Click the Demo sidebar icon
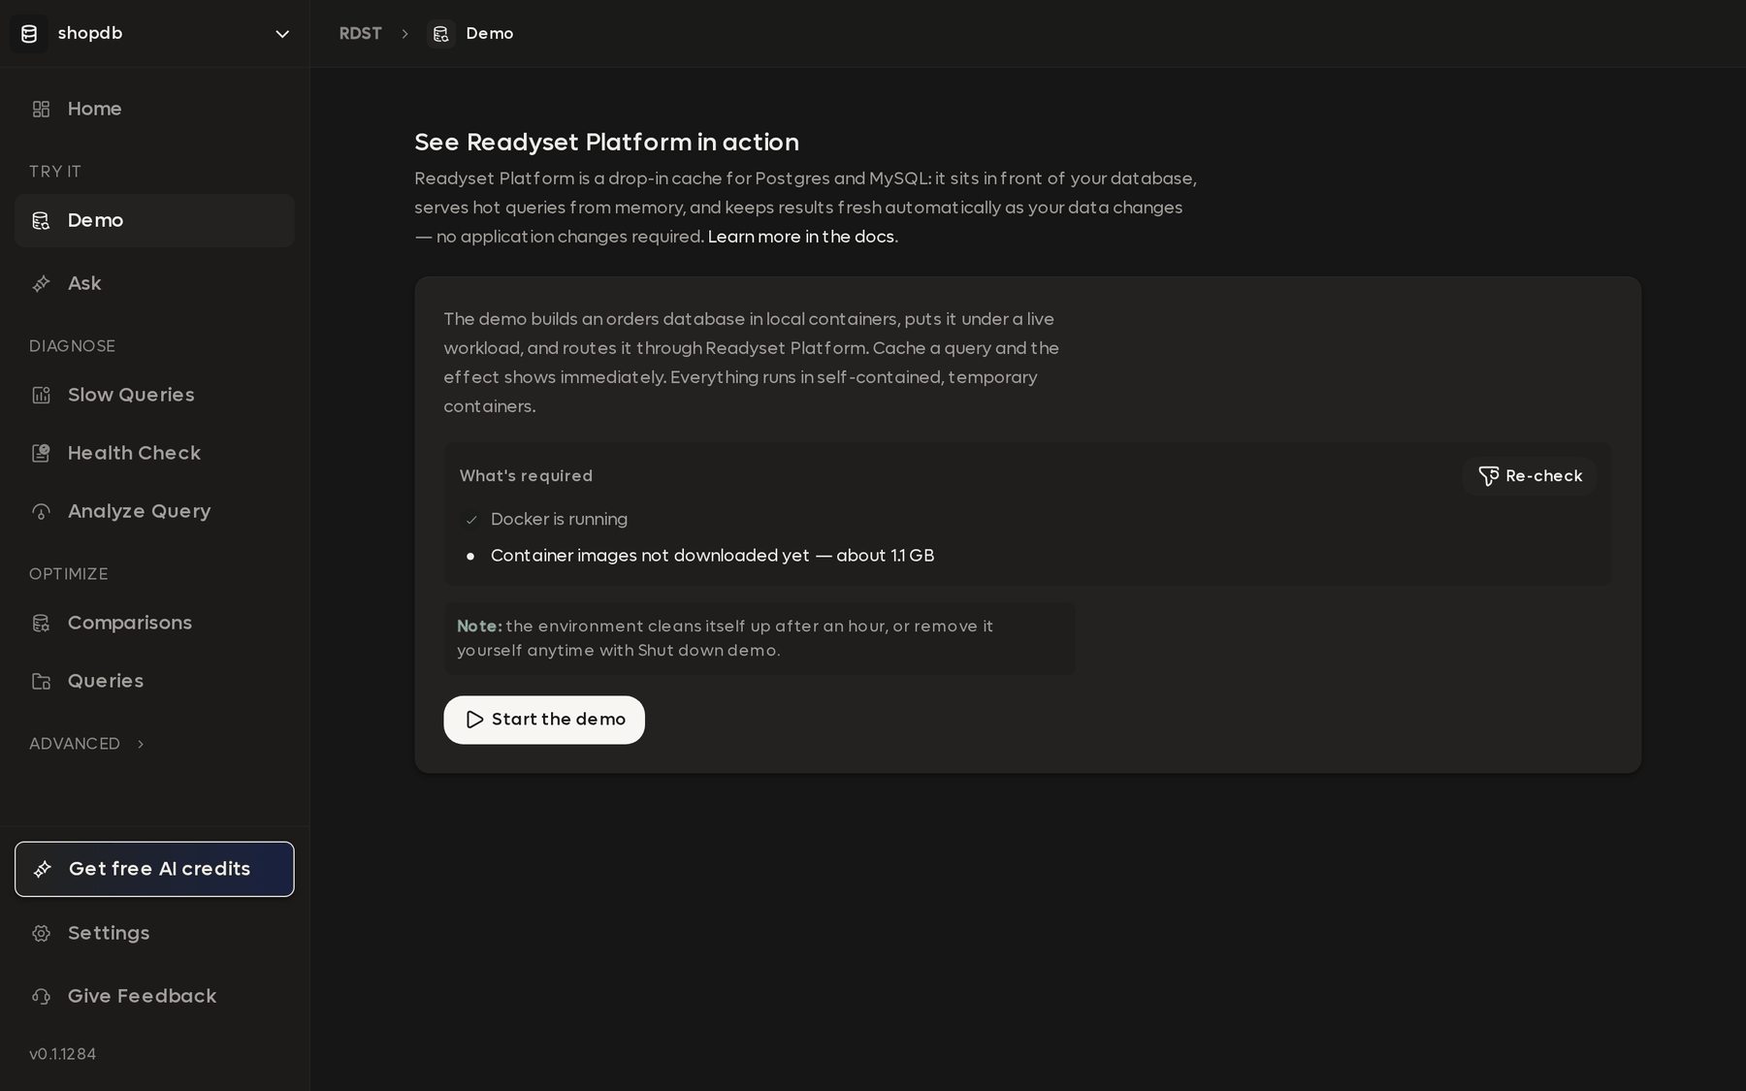1746x1091 pixels. click(x=41, y=221)
